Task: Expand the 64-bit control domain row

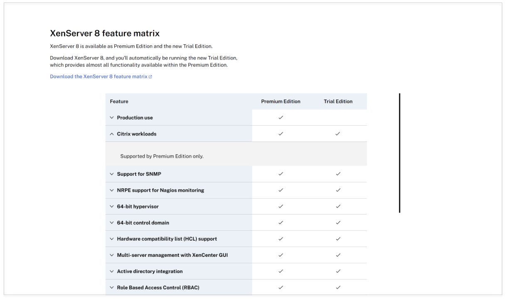Action: click(111, 222)
